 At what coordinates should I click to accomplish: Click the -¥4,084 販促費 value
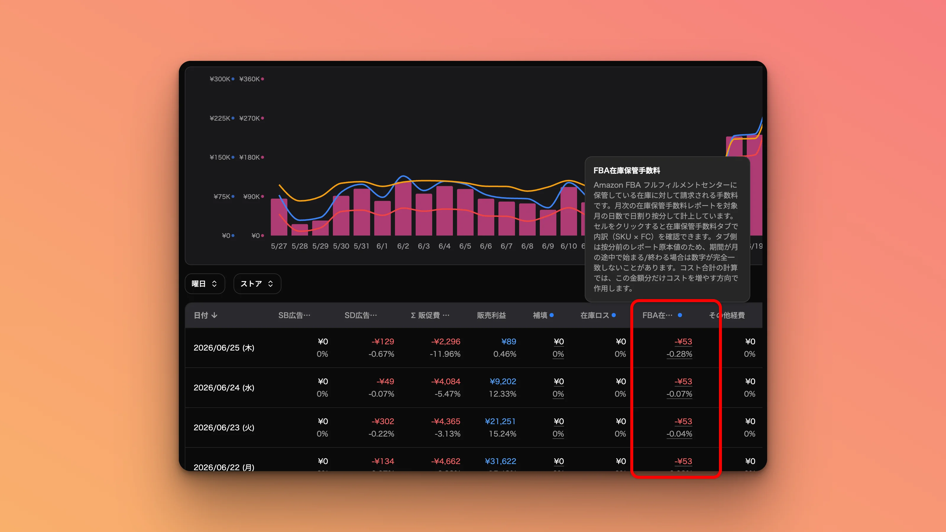446,382
